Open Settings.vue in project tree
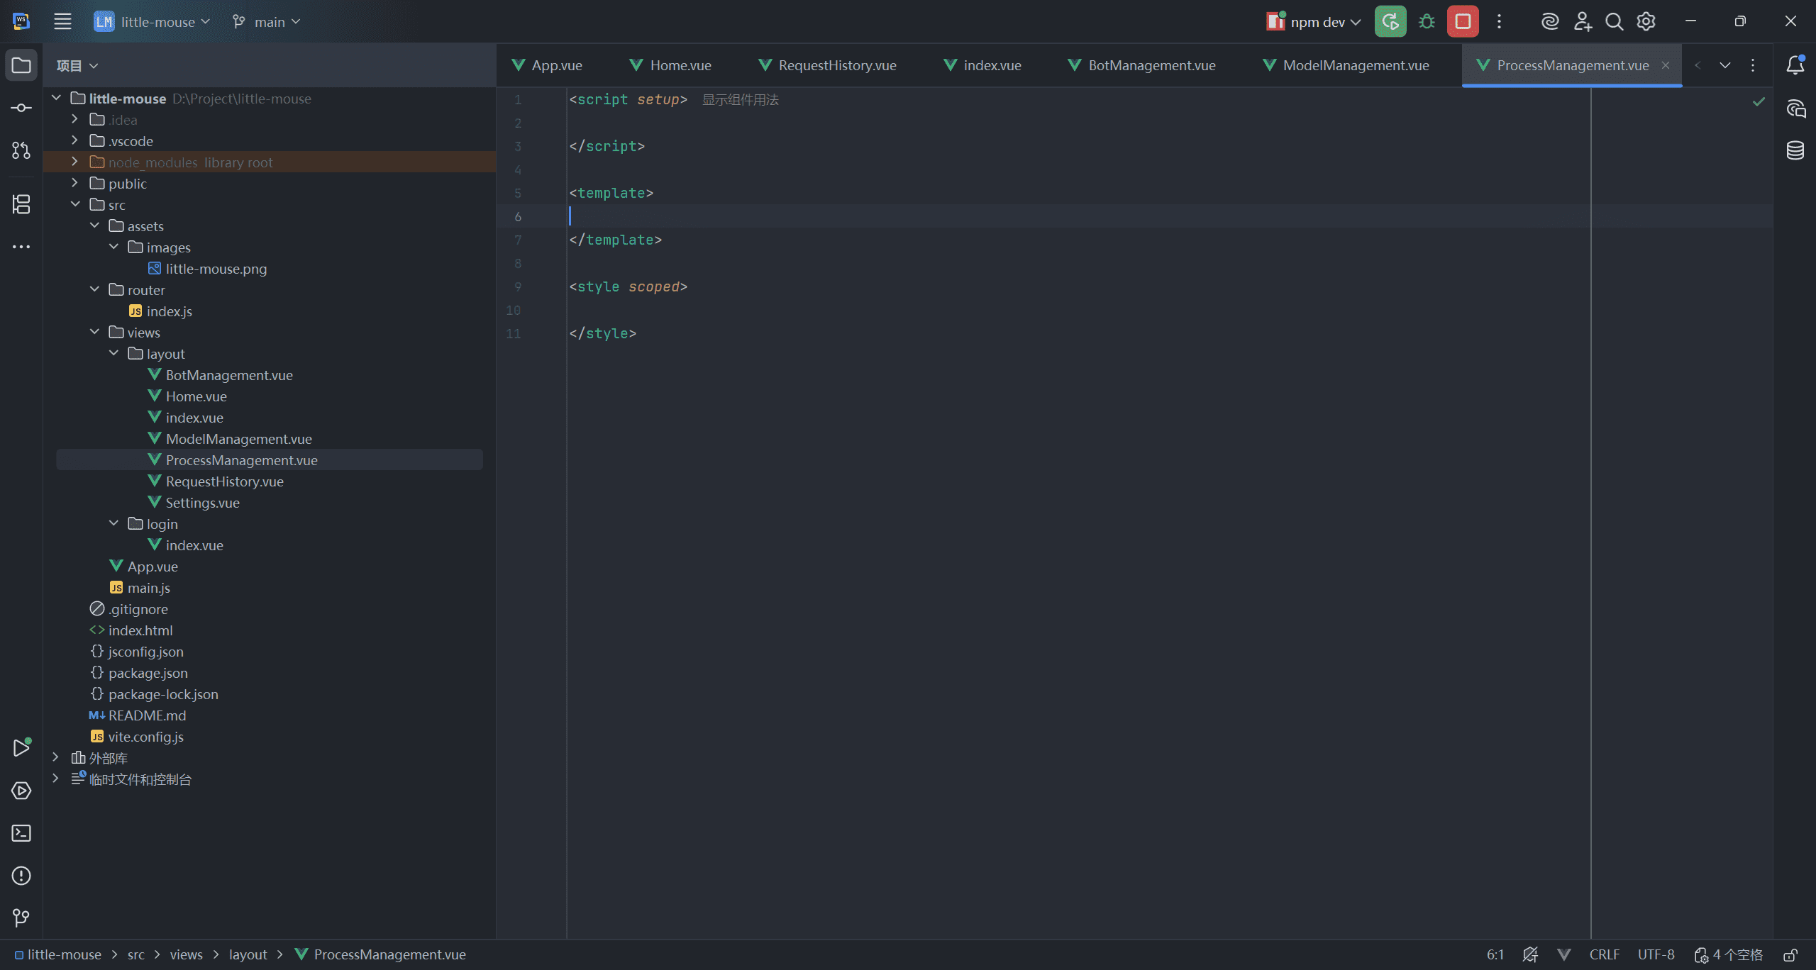Image resolution: width=1816 pixels, height=970 pixels. coord(202,503)
